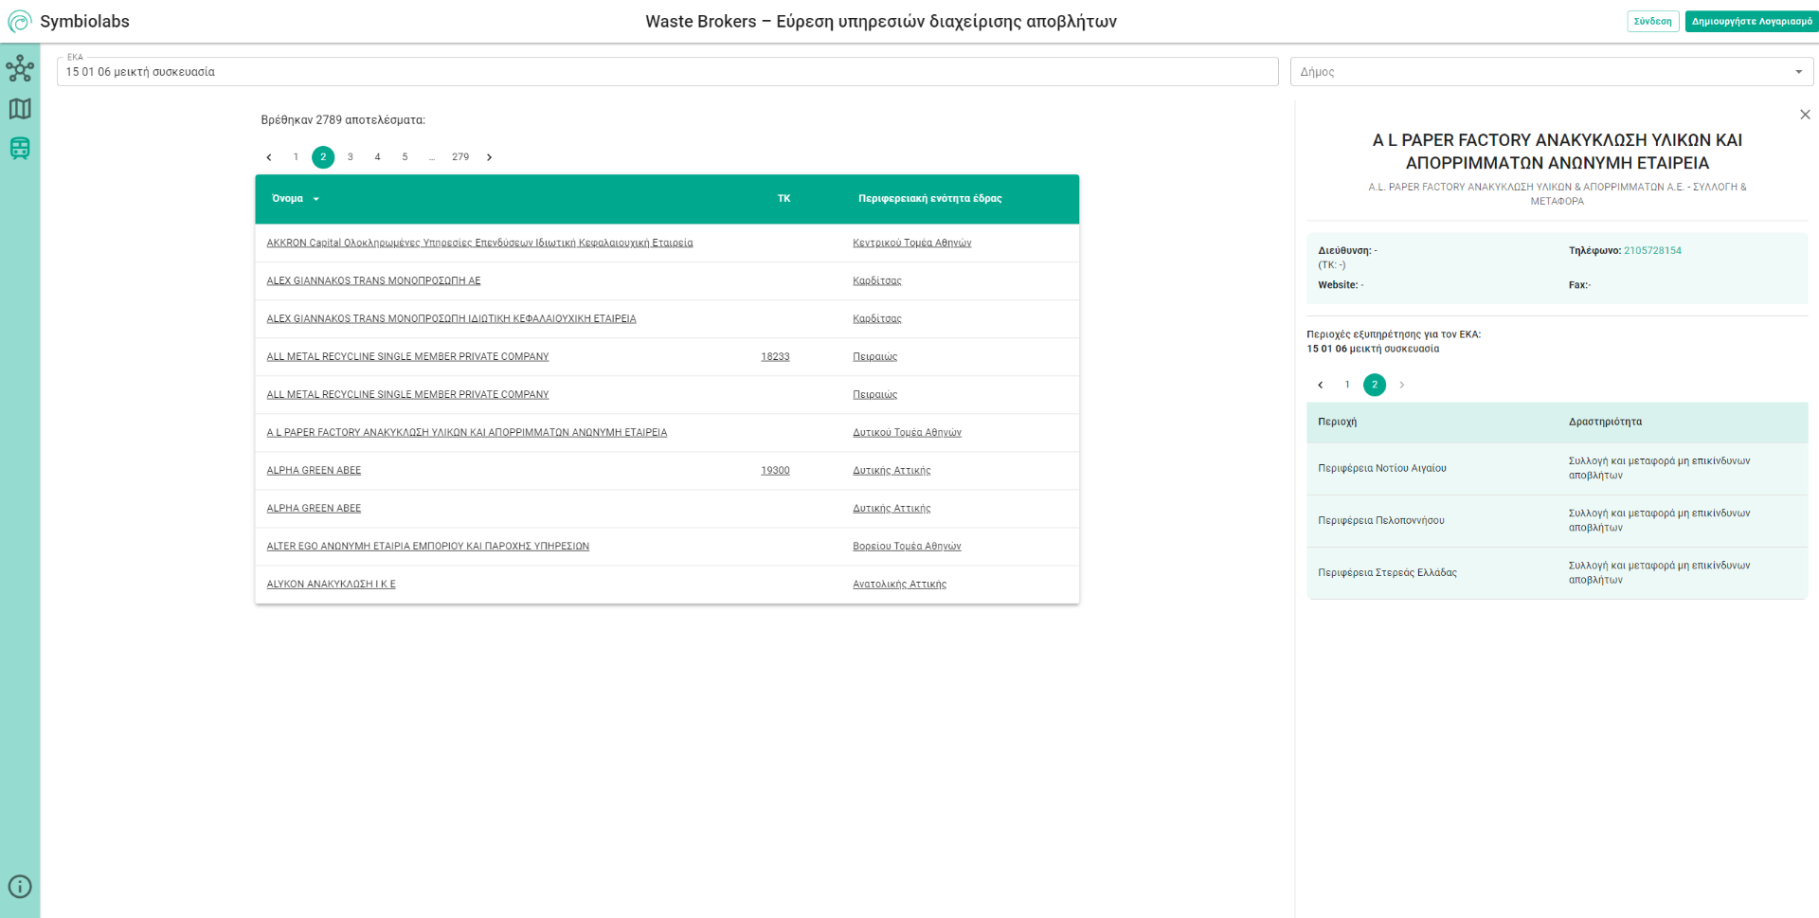Screen dimensions: 1819x918
Task: Click Βρέθηκαν 2789 αποτελέσματα text
Action: (x=343, y=120)
